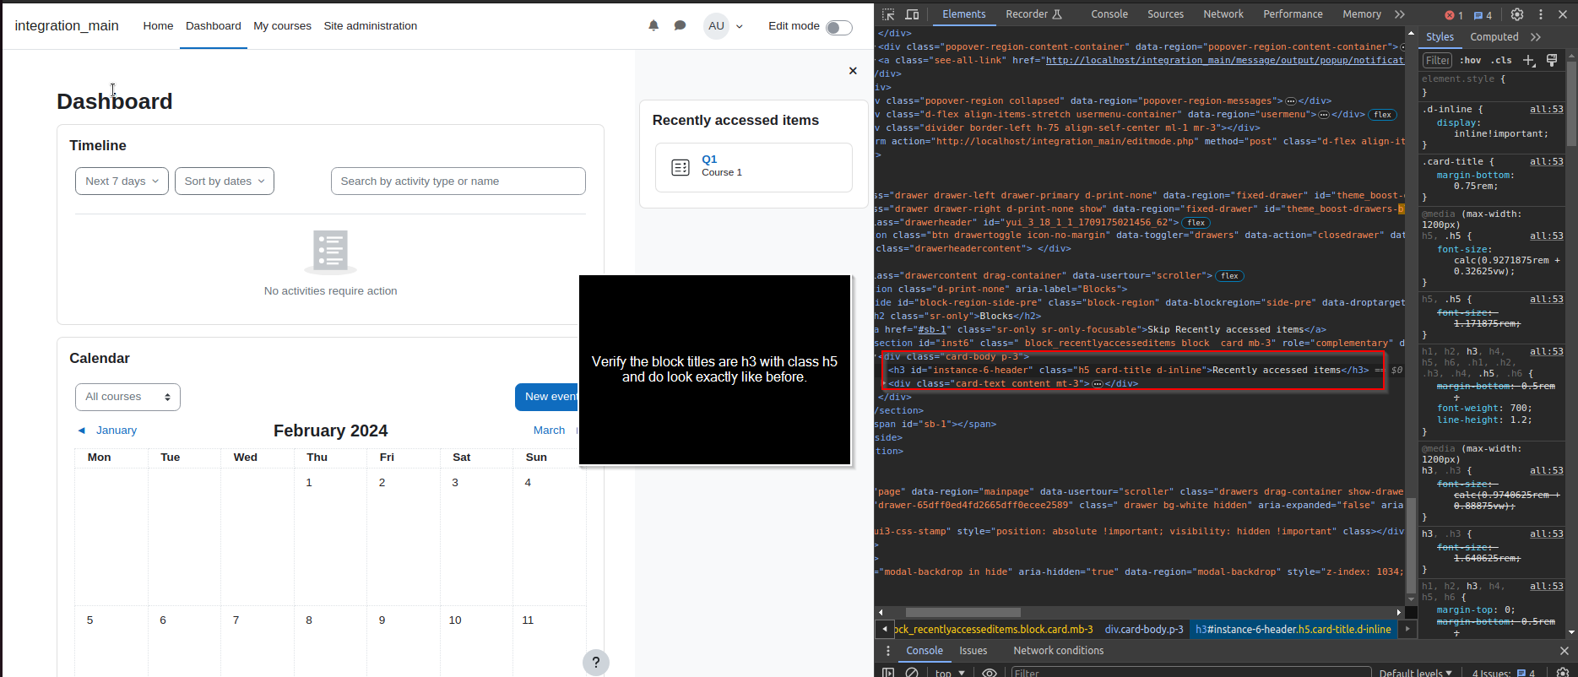Switch to the Elements tab
Screen dimensions: 1578x677
964,14
